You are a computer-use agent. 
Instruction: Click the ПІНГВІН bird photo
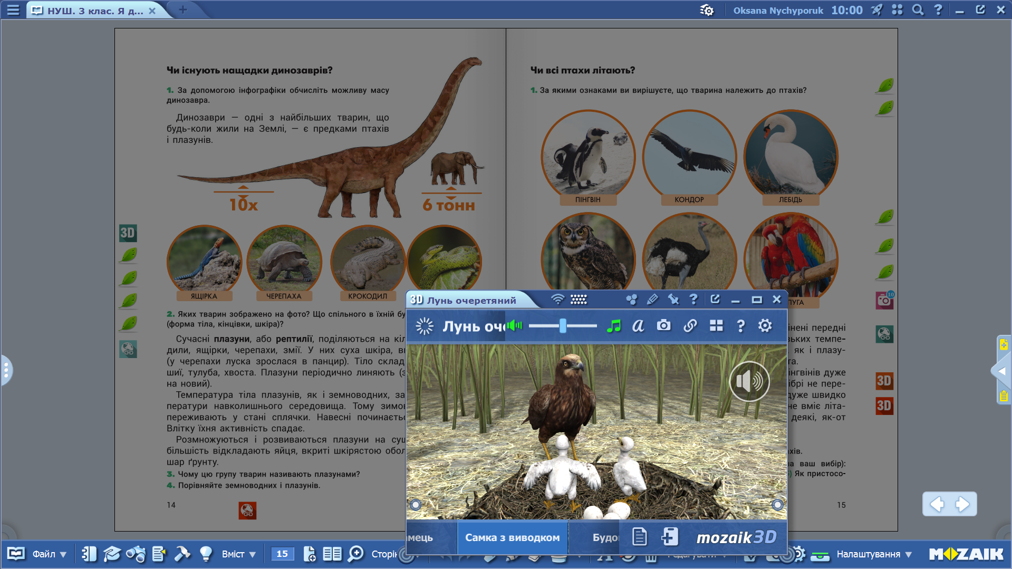pos(588,157)
